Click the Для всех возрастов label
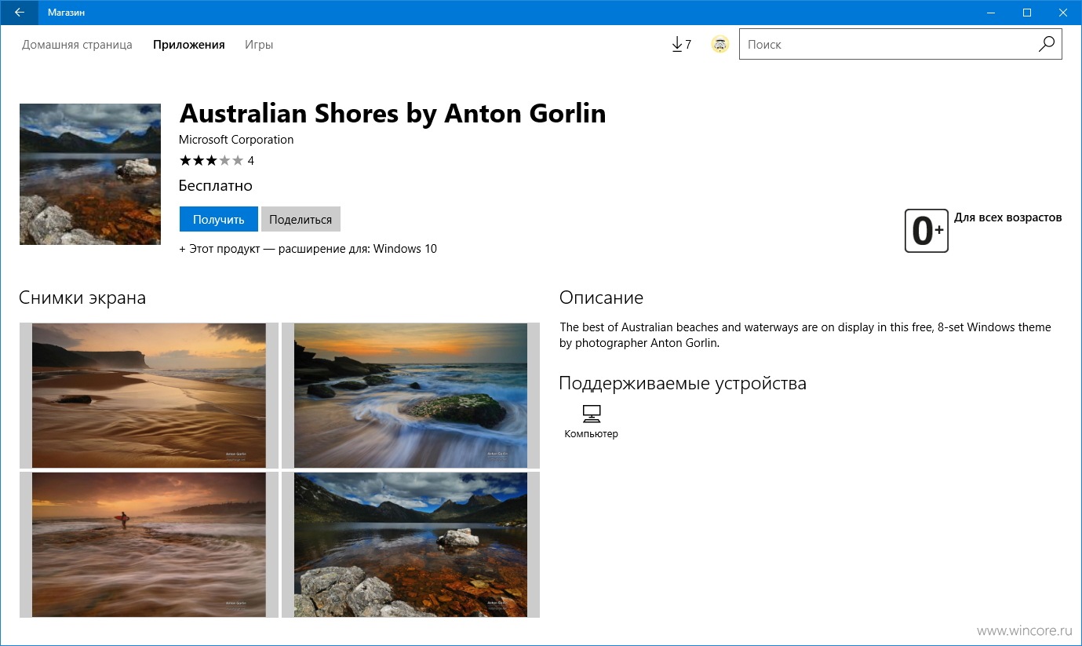This screenshot has height=646, width=1082. click(x=1008, y=217)
